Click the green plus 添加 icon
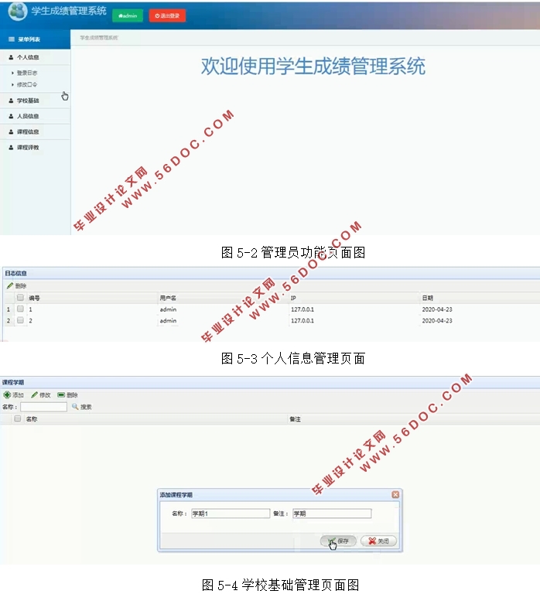Image resolution: width=540 pixels, height=594 pixels. [7, 394]
